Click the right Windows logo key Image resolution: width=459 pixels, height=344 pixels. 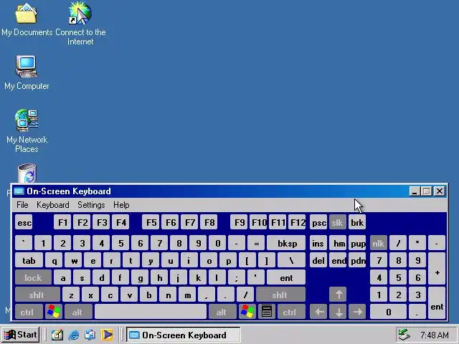click(247, 312)
